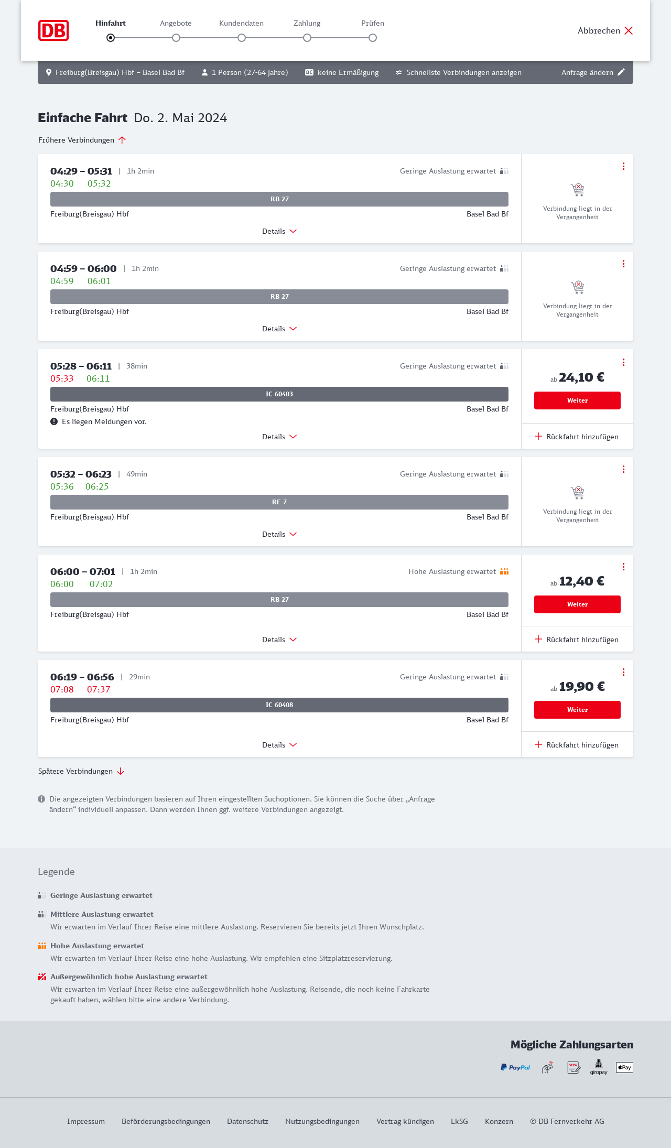Expand Details for the 05:28 IC 60403 connection
The height and width of the screenshot is (1148, 671).
pos(279,437)
